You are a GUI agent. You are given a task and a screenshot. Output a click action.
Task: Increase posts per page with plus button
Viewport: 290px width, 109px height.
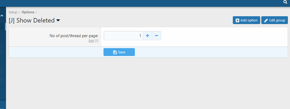click(147, 36)
